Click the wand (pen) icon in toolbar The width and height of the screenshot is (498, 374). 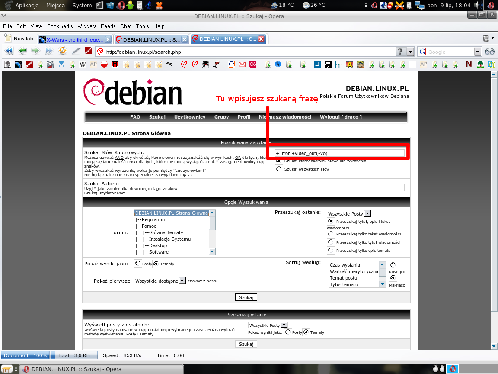click(76, 51)
